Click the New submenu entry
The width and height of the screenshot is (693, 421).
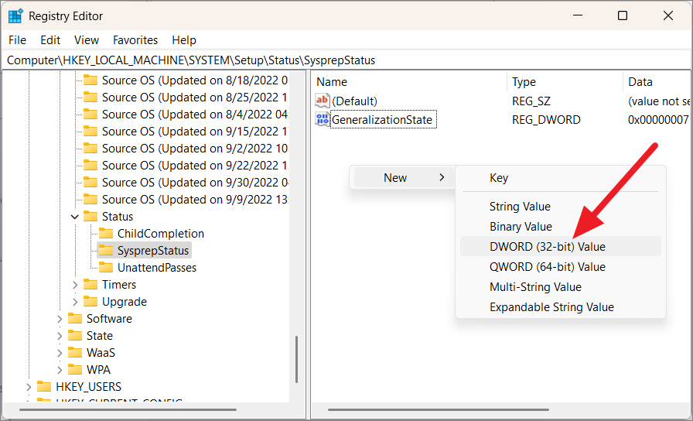[404, 177]
